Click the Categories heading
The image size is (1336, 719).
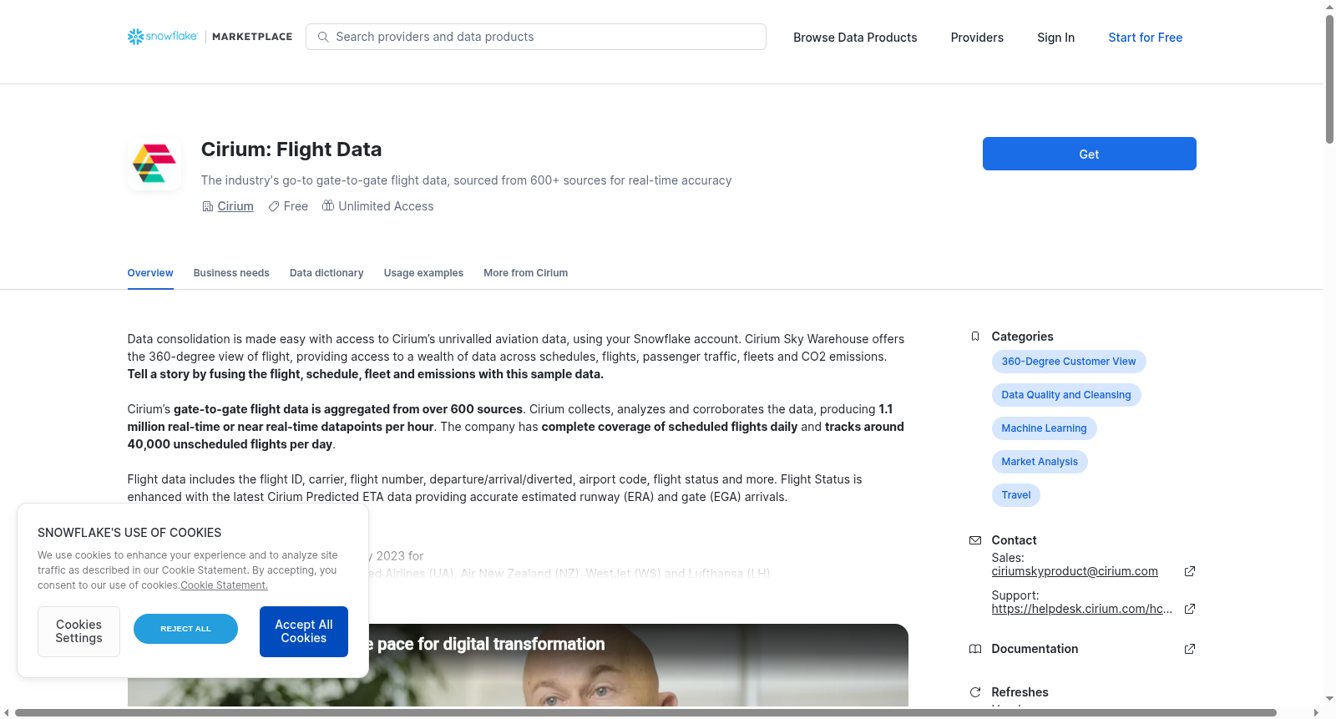tap(1022, 337)
